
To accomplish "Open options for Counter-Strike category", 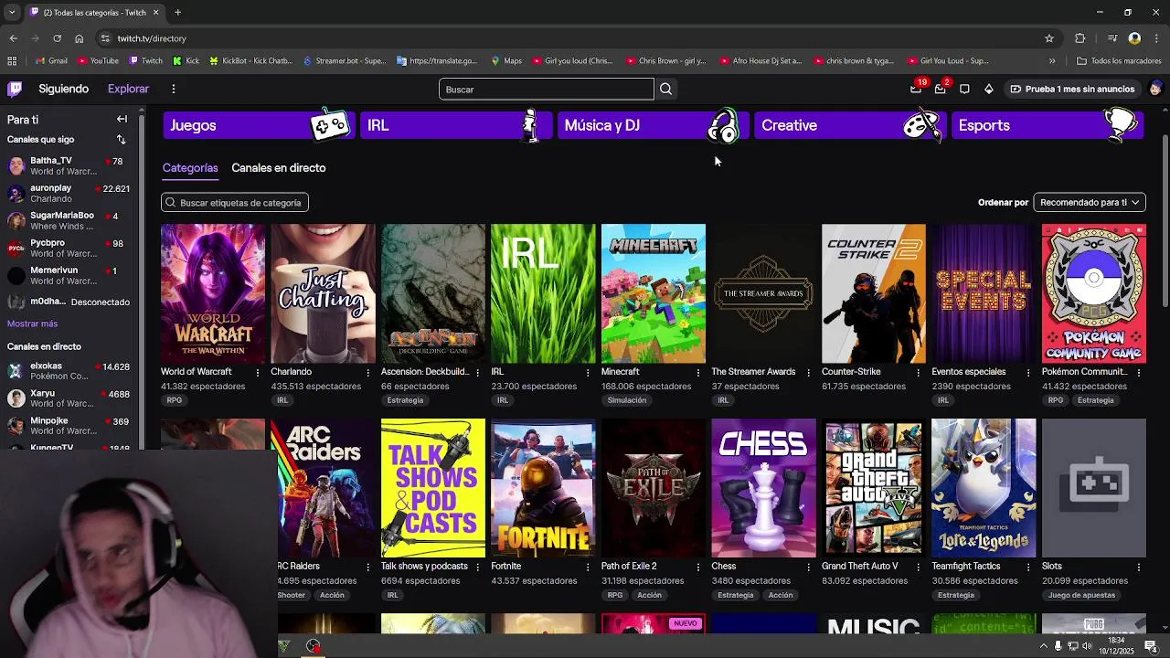I will pos(919,372).
